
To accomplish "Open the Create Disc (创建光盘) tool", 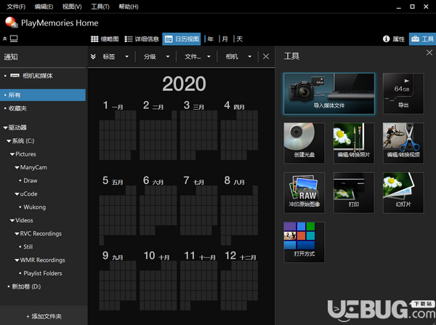I will click(x=304, y=143).
